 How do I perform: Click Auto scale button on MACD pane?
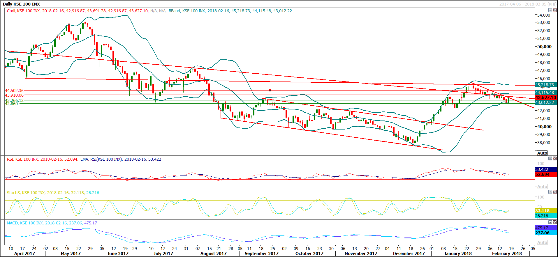tap(542, 242)
